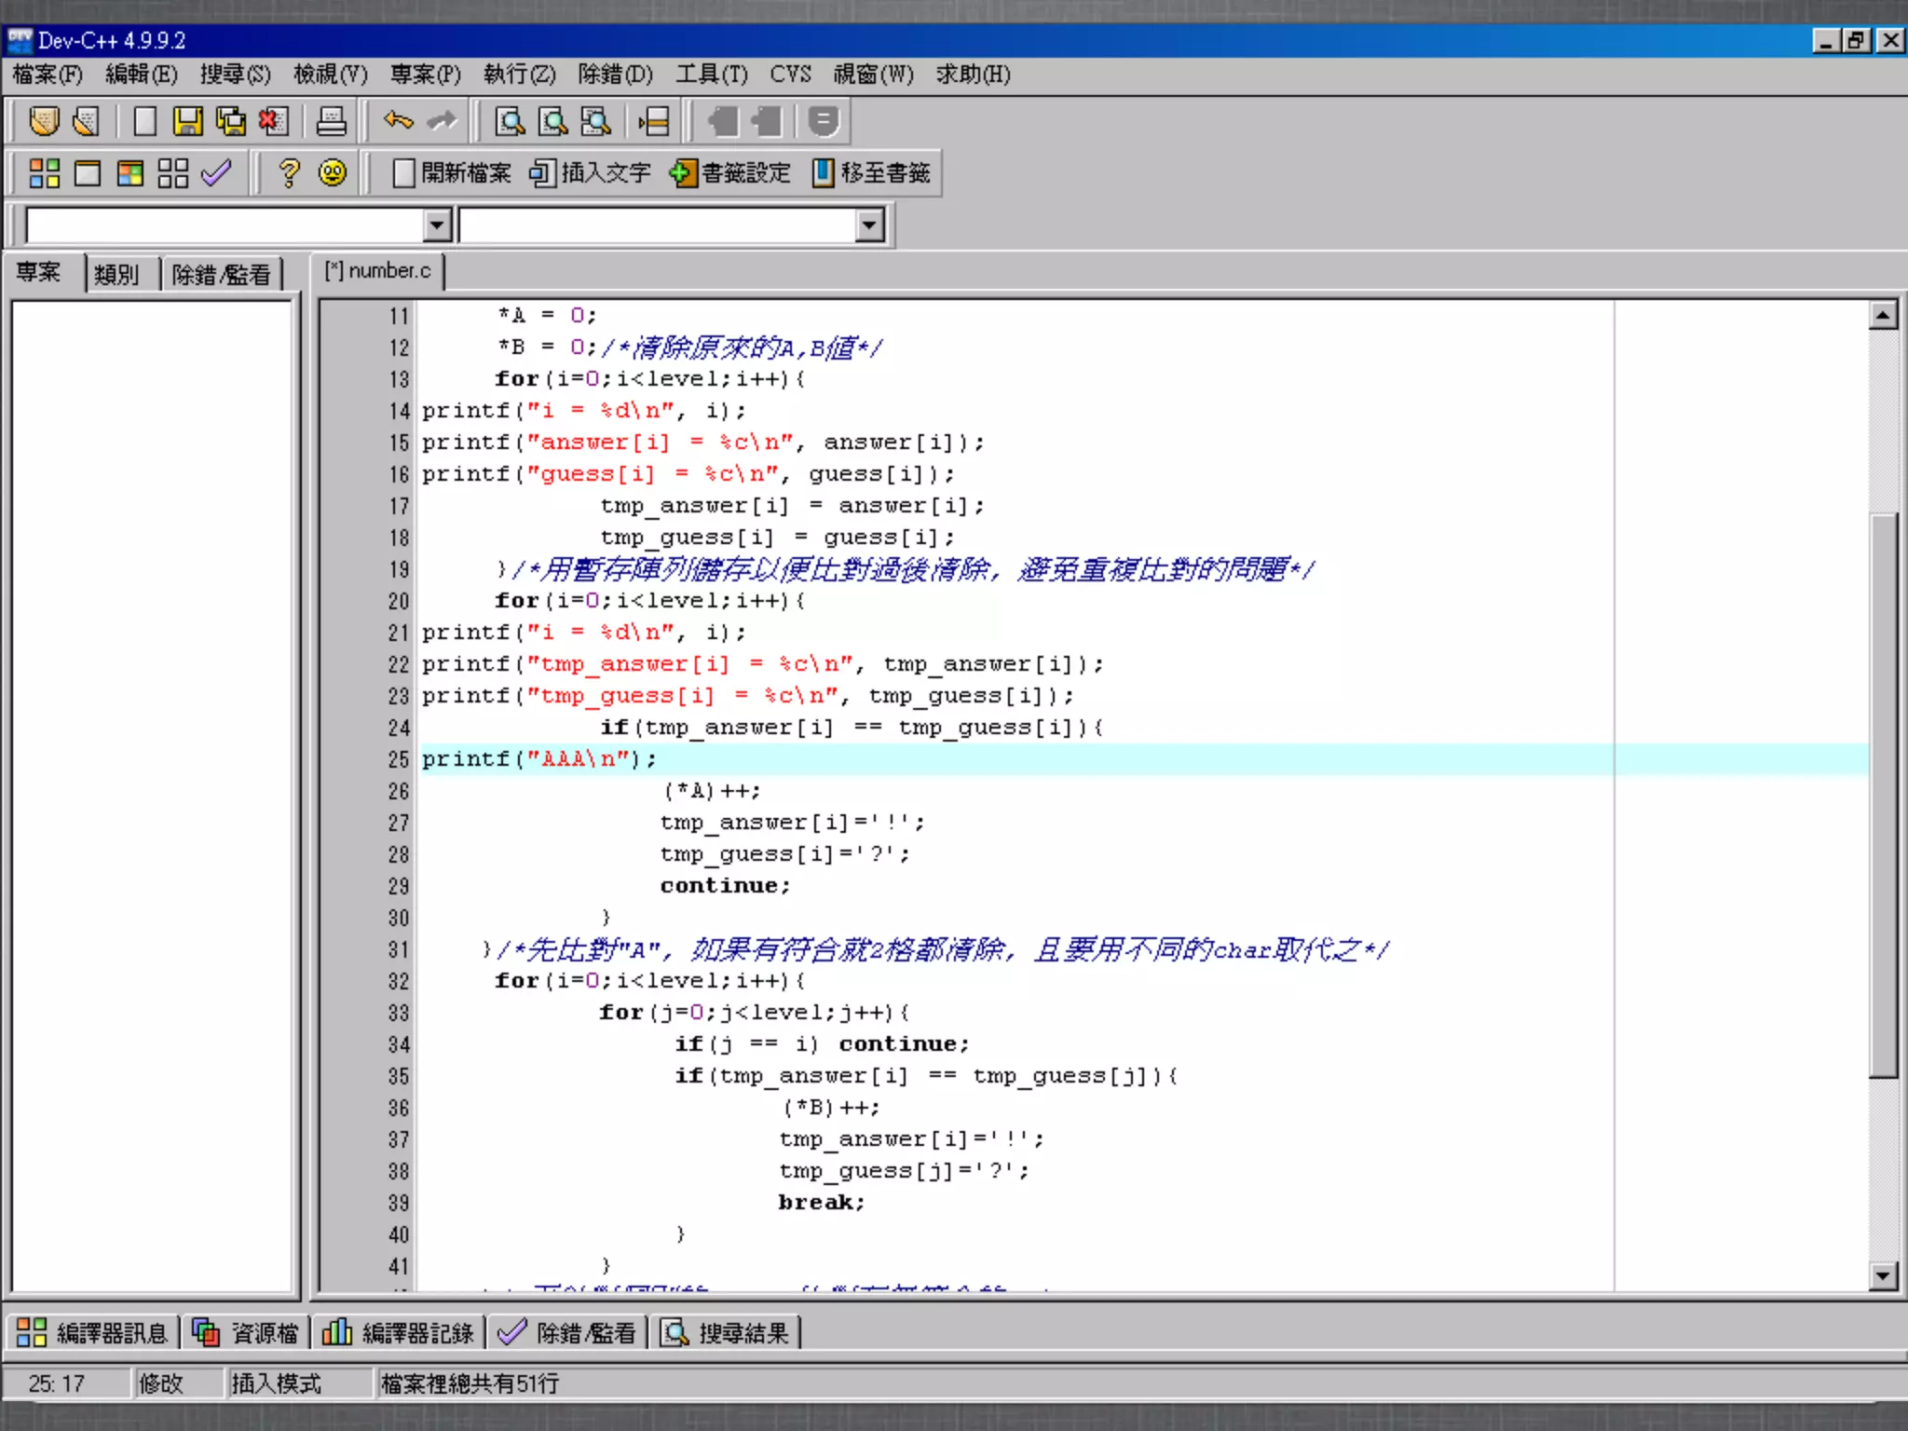Click the Undo arrow icon
Screen dimensions: 1908x1431
398,121
